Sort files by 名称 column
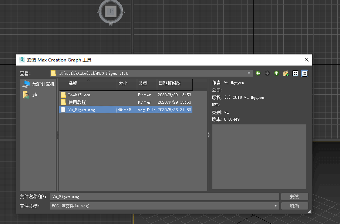This screenshot has width=340, height=224. [x=88, y=83]
